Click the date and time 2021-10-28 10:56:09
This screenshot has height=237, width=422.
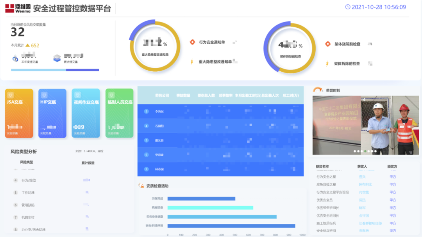pos(379,7)
